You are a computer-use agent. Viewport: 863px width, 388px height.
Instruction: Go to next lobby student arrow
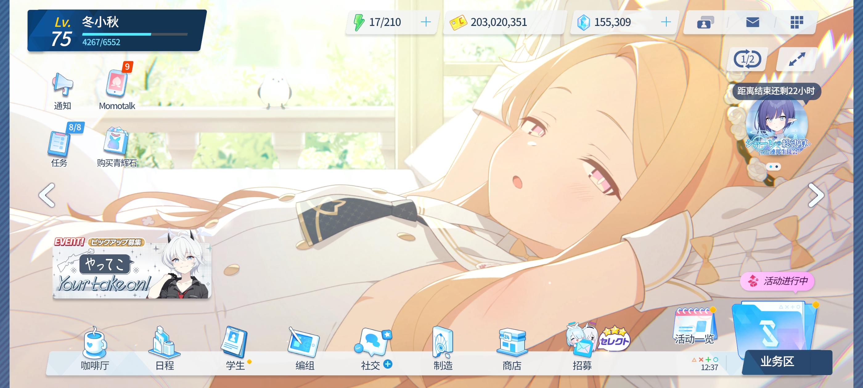click(816, 195)
